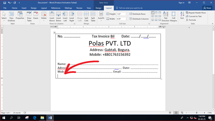215x121 pixels.
Task: Open File Explorer from the taskbar
Action: 42,118
